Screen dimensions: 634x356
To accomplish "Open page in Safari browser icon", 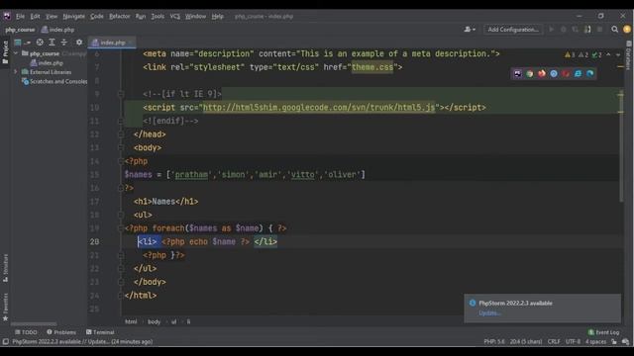I will point(554,73).
